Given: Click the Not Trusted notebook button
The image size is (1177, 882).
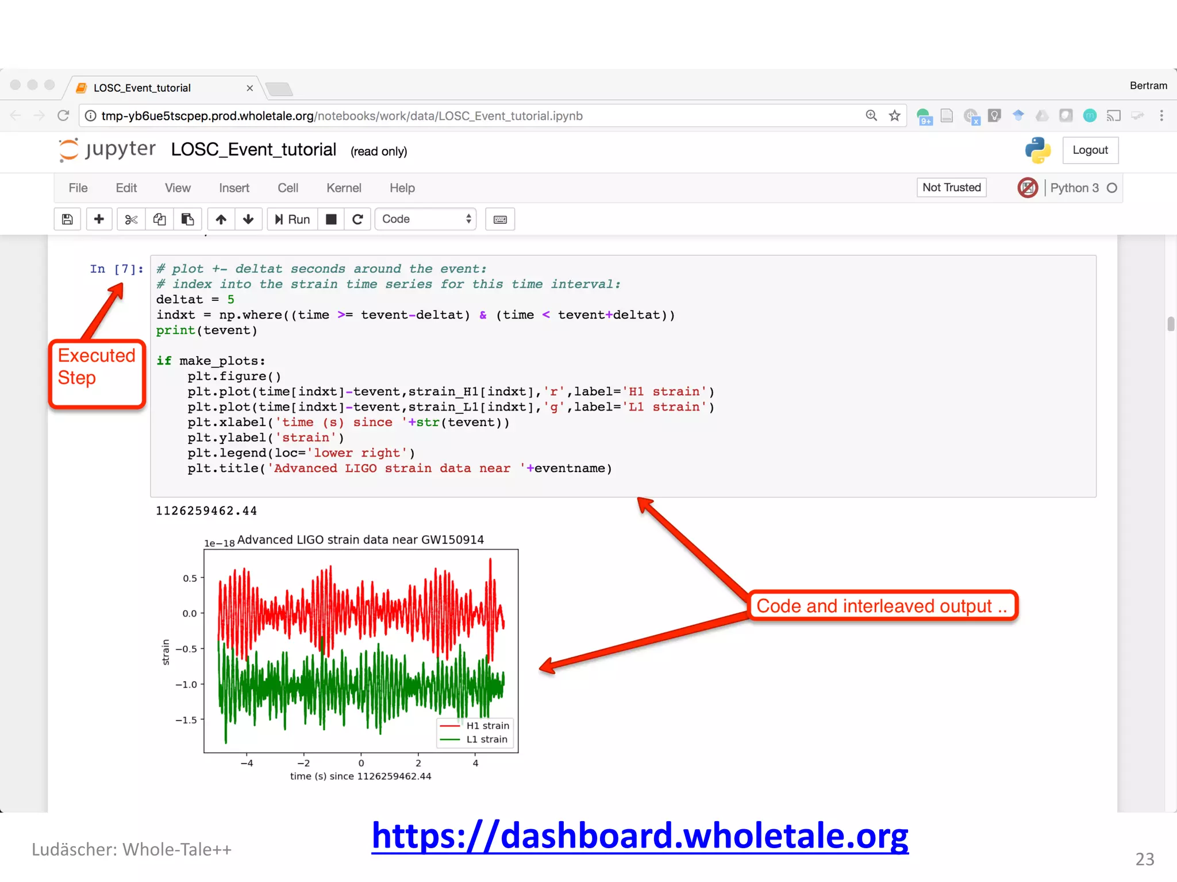Looking at the screenshot, I should [x=951, y=188].
